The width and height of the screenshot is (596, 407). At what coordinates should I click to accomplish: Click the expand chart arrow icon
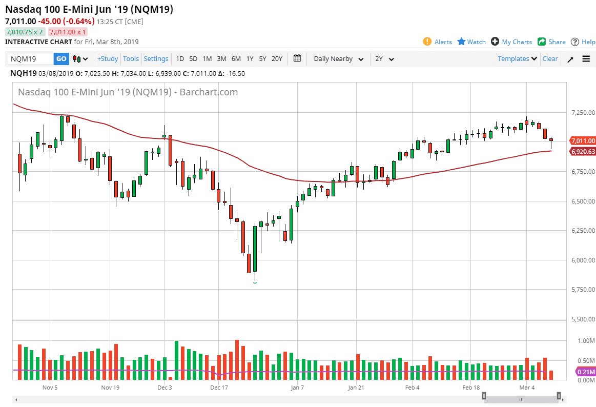pyautogui.click(x=570, y=58)
